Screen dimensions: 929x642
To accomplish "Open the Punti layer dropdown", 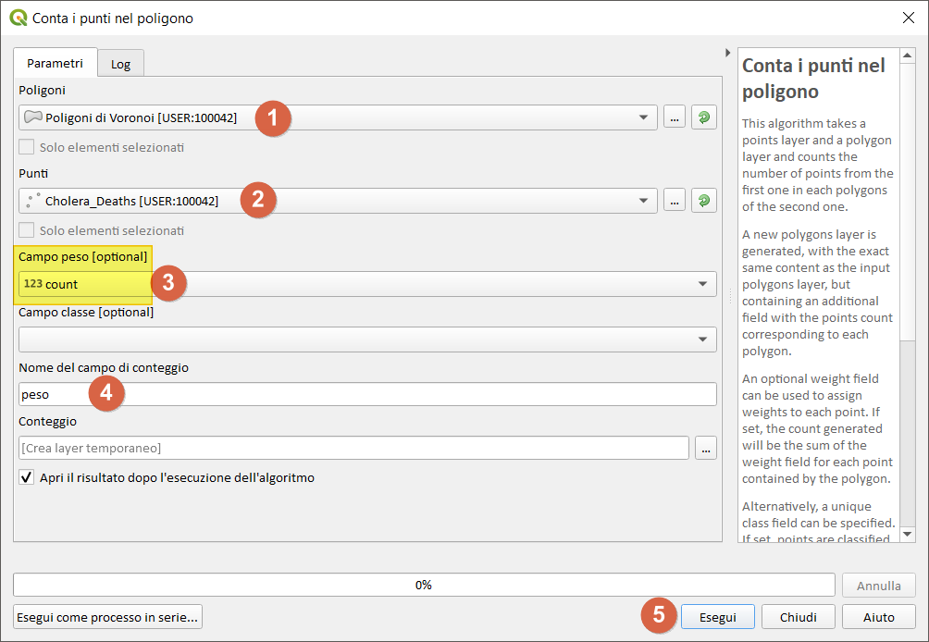I will pos(643,201).
